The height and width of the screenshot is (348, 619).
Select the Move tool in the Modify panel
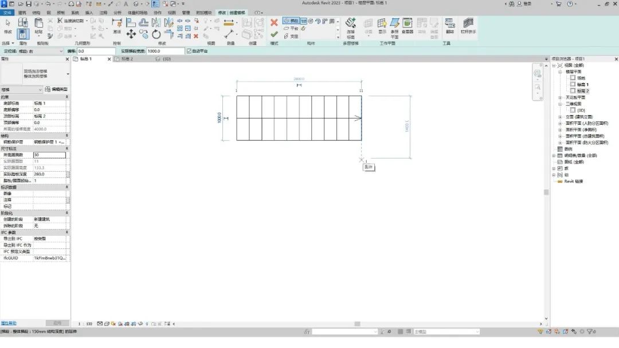click(131, 34)
